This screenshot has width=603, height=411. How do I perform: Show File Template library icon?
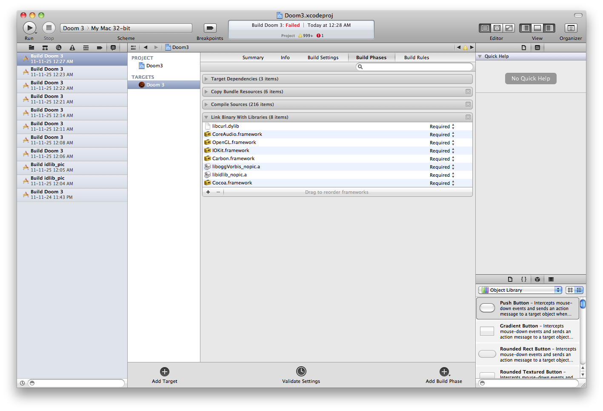tap(510, 279)
